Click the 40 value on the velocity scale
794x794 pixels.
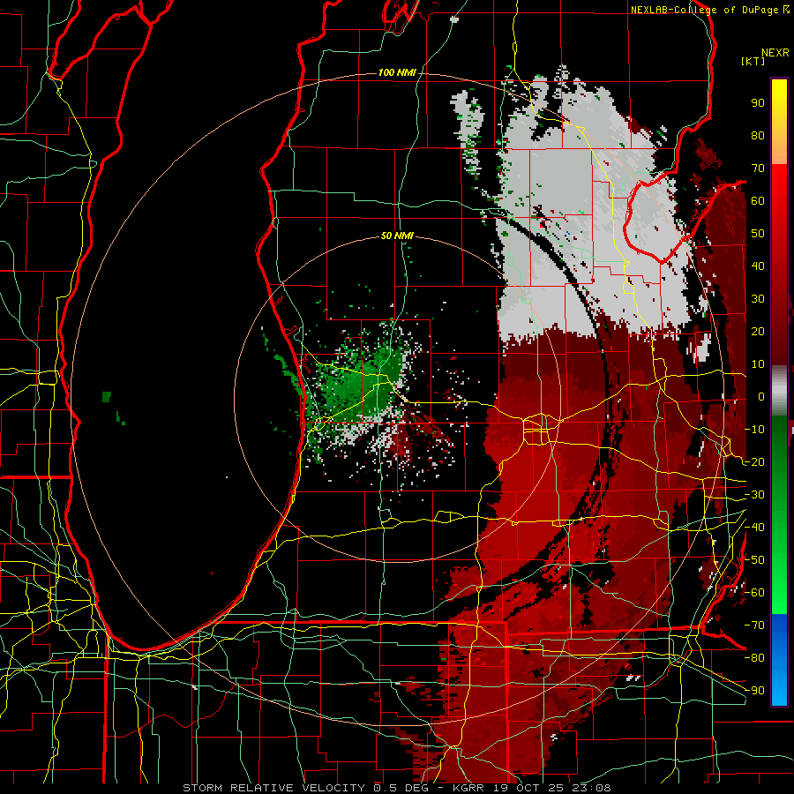[758, 266]
